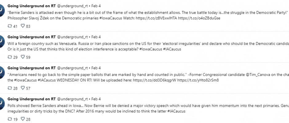The image size is (289, 123).
Task: Click heart icon on Tim_Canova tweet
Action: [23, 88]
